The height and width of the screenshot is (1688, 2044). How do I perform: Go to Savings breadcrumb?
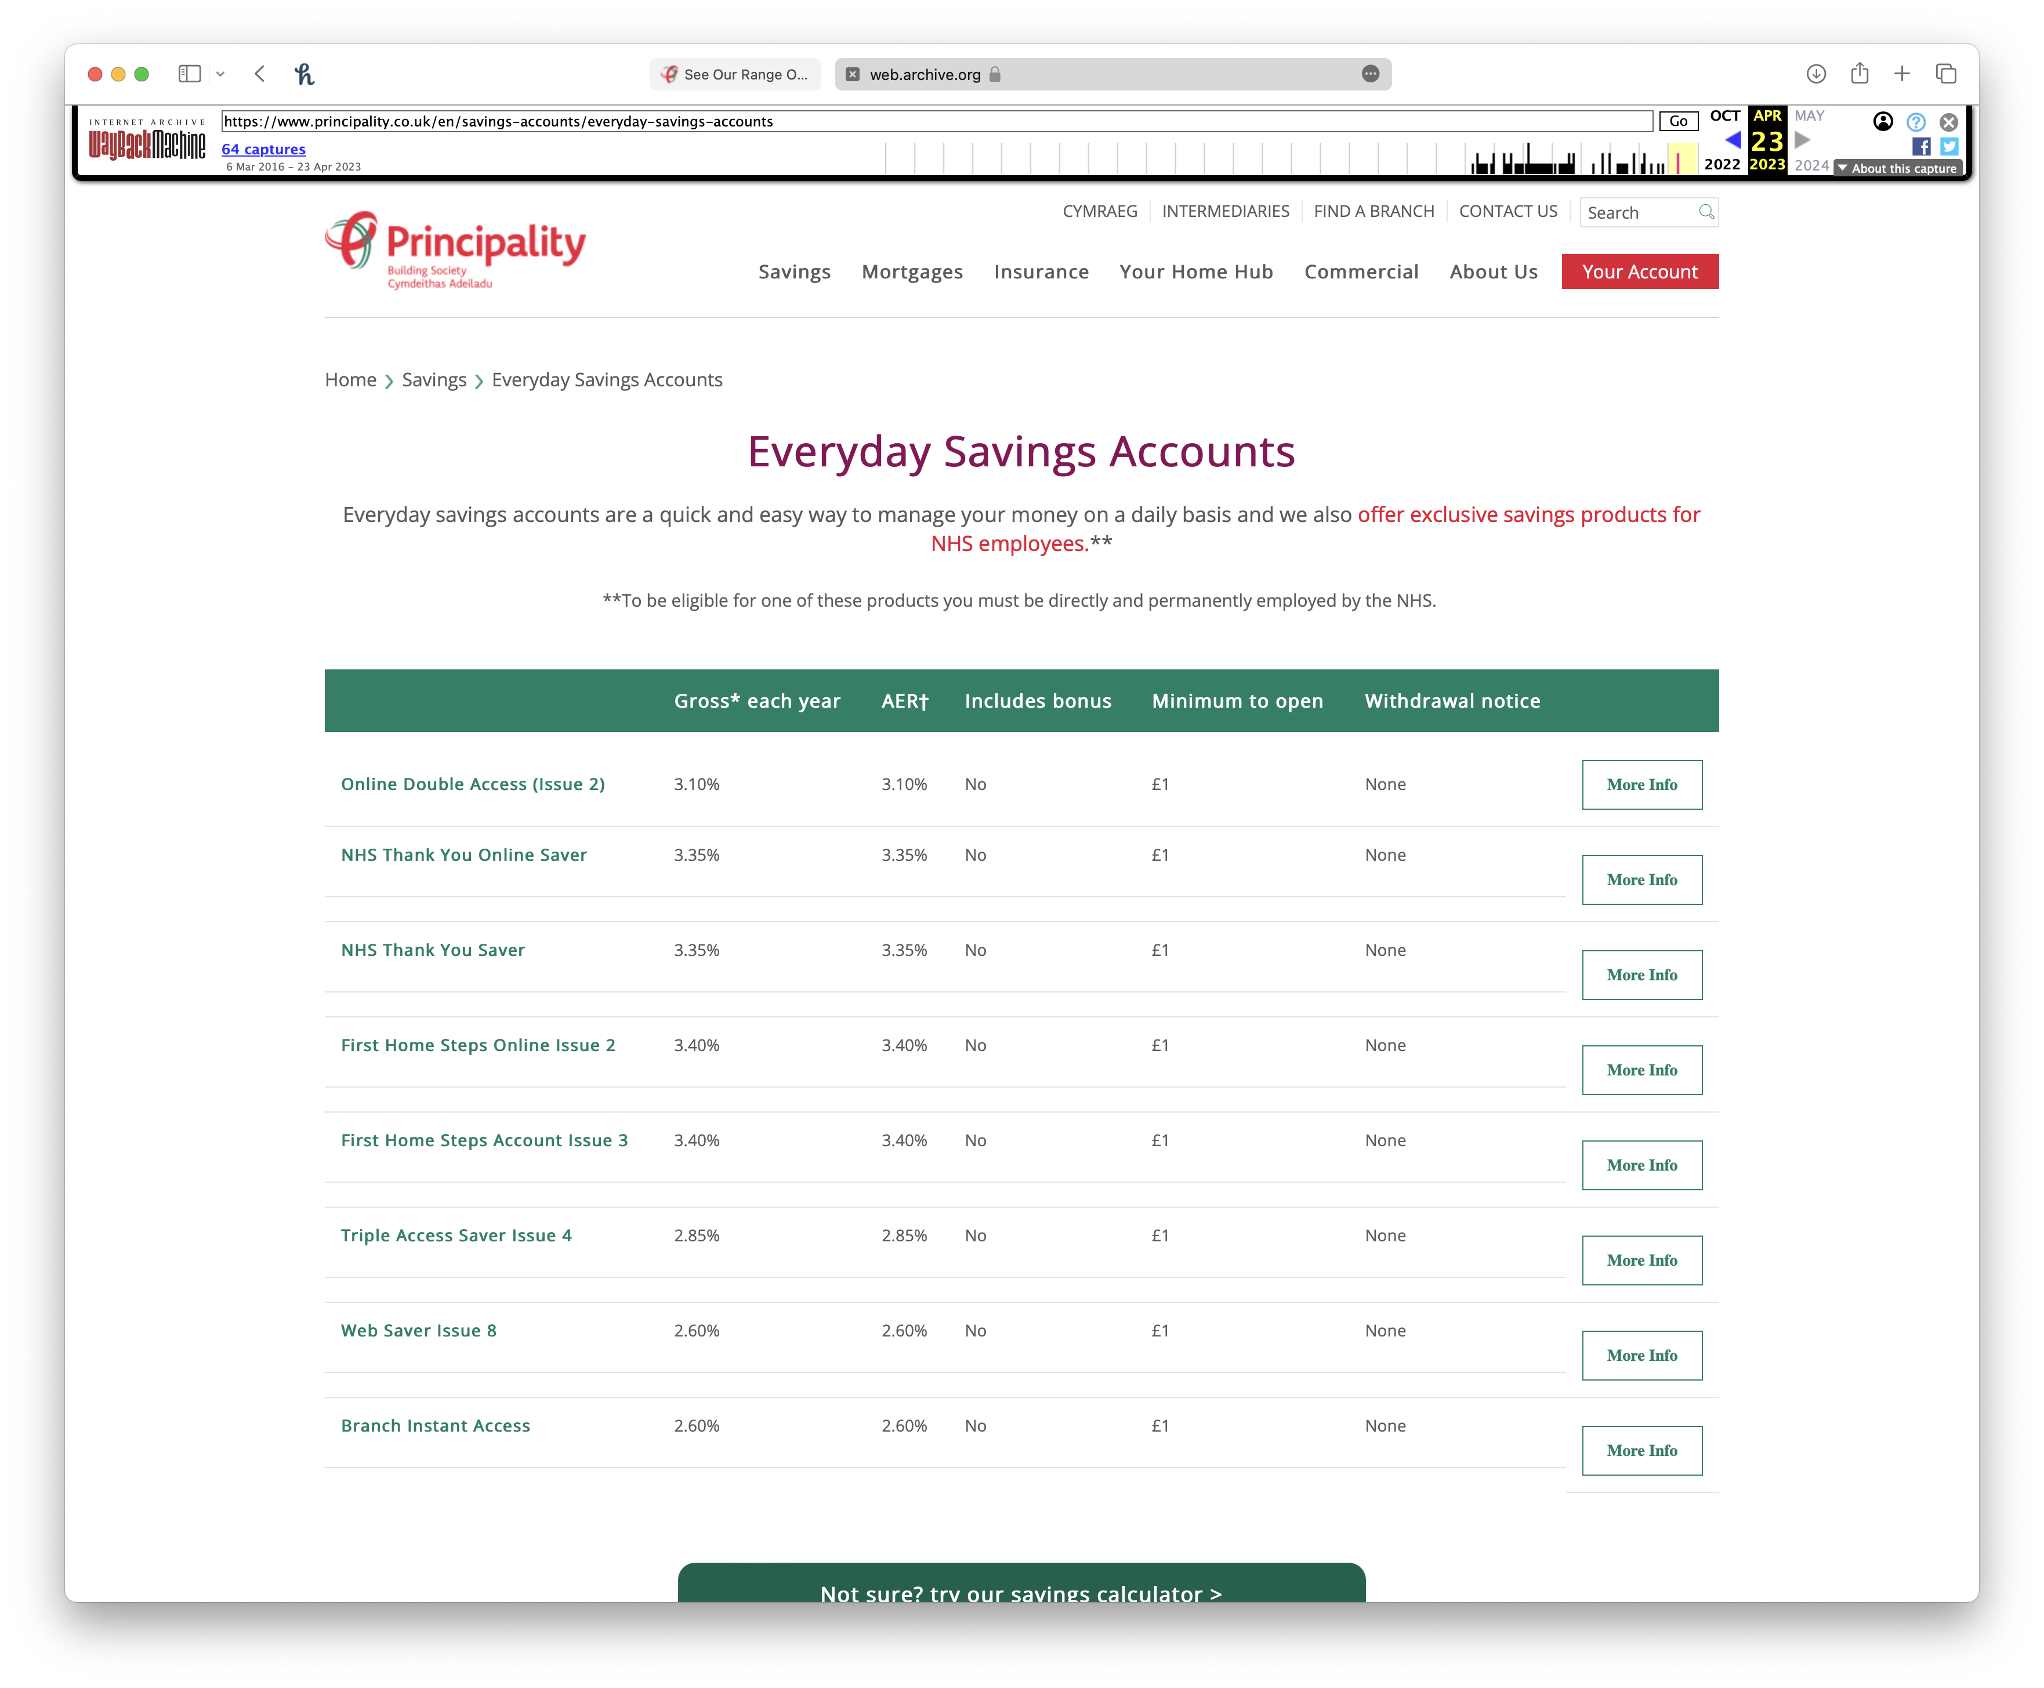click(x=434, y=380)
